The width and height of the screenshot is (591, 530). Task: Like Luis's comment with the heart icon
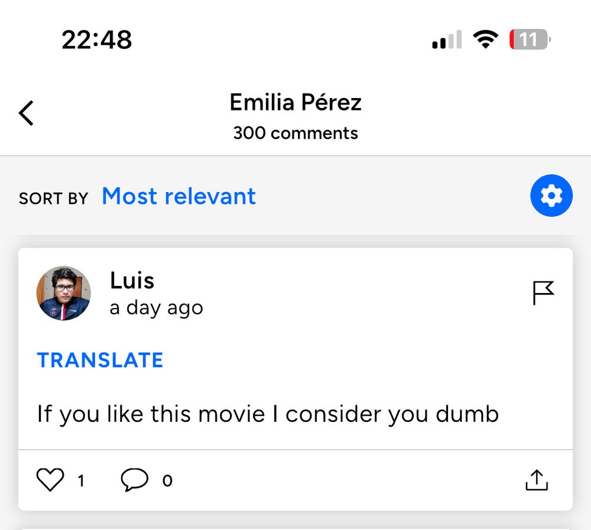point(50,480)
